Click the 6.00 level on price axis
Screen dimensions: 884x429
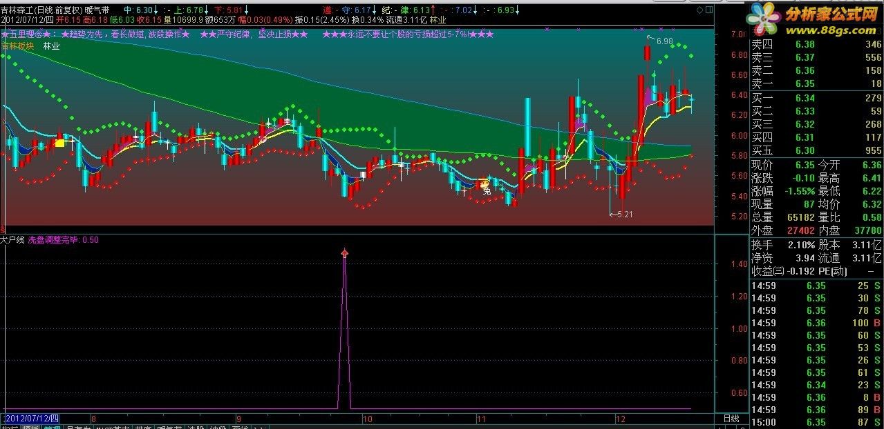[739, 135]
